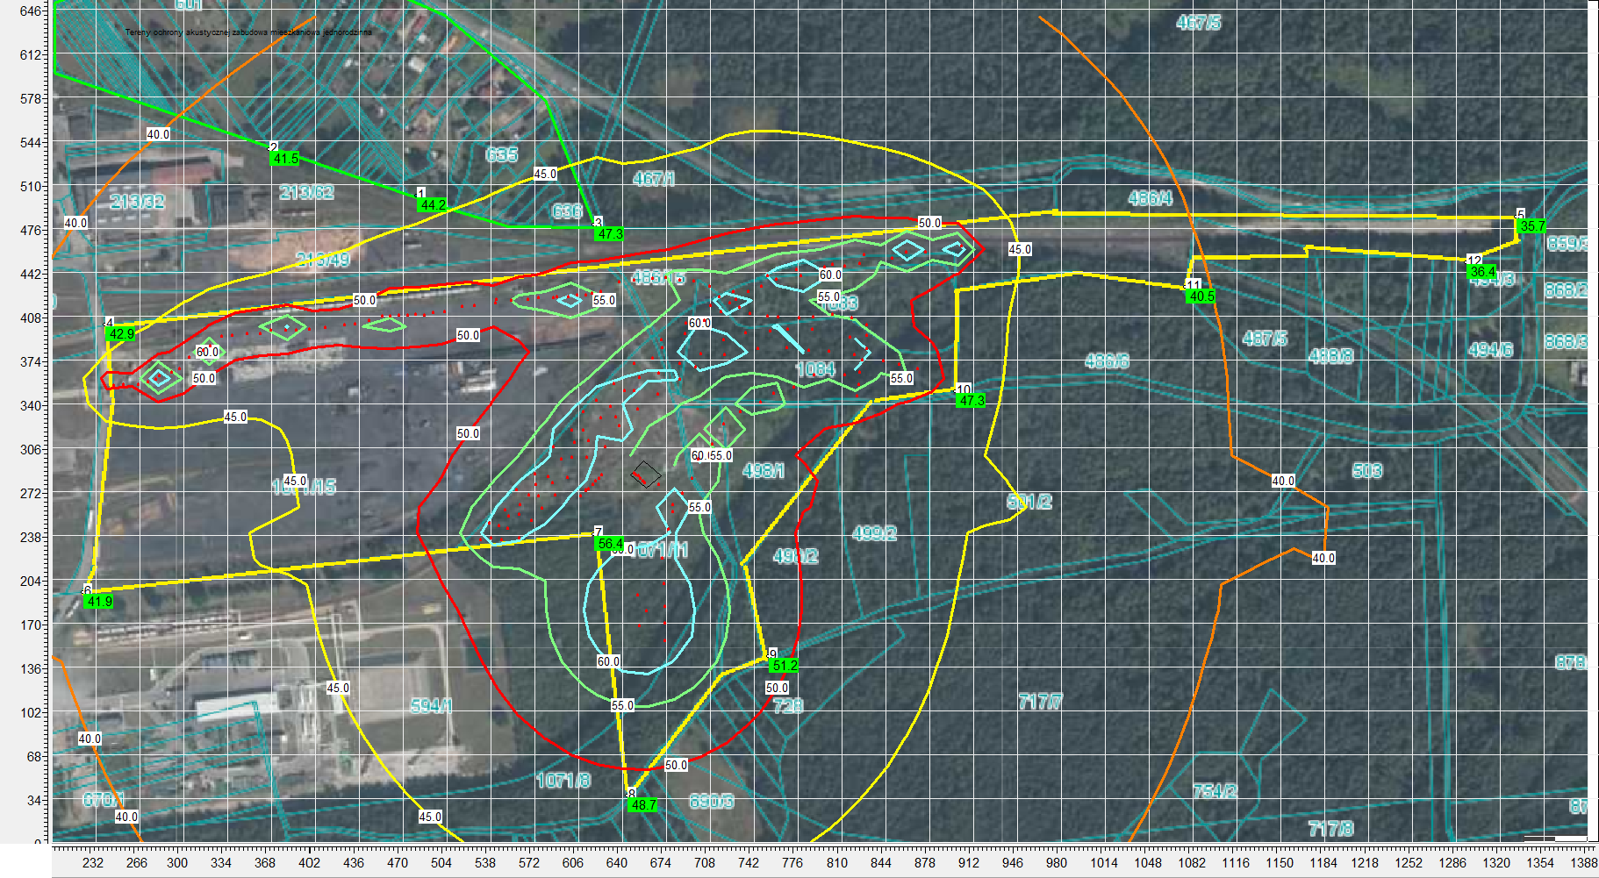Click the 'Tereny ochrony akustycznej' zone label
1599x878 pixels.
pos(248,32)
